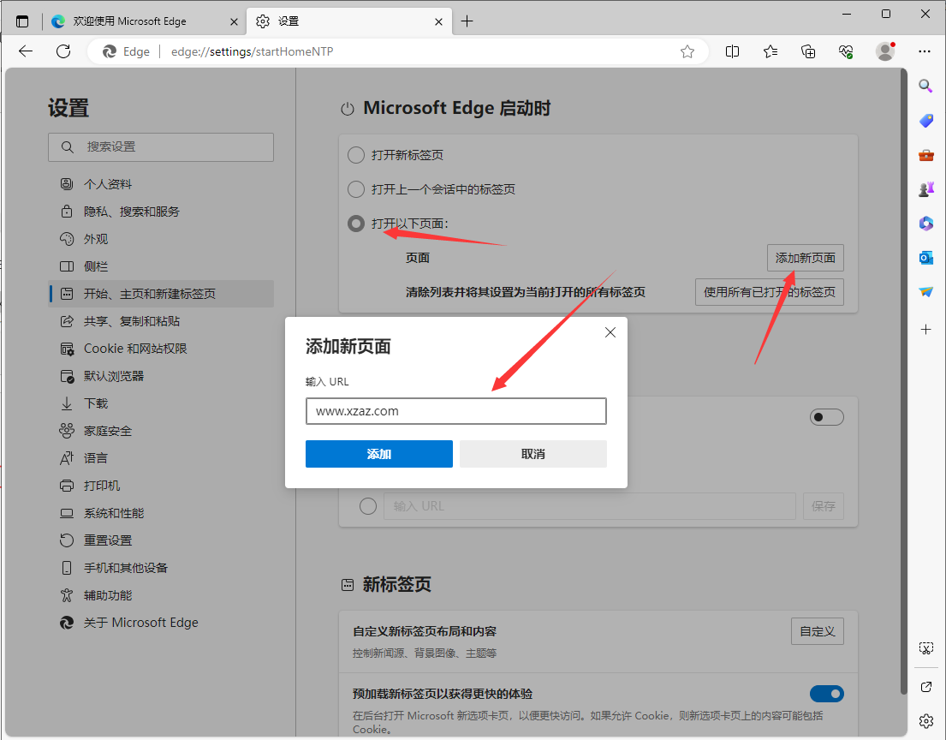Open sidebar Tools briefcase icon

tap(926, 155)
